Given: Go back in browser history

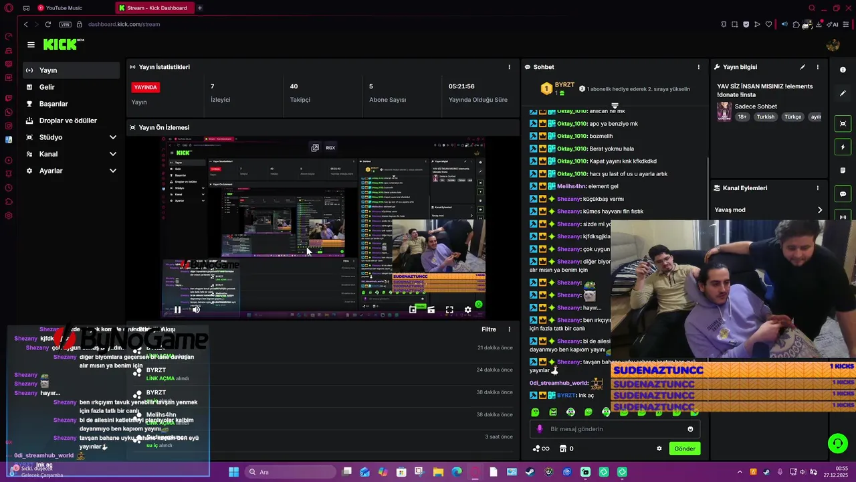Looking at the screenshot, I should (x=25, y=24).
